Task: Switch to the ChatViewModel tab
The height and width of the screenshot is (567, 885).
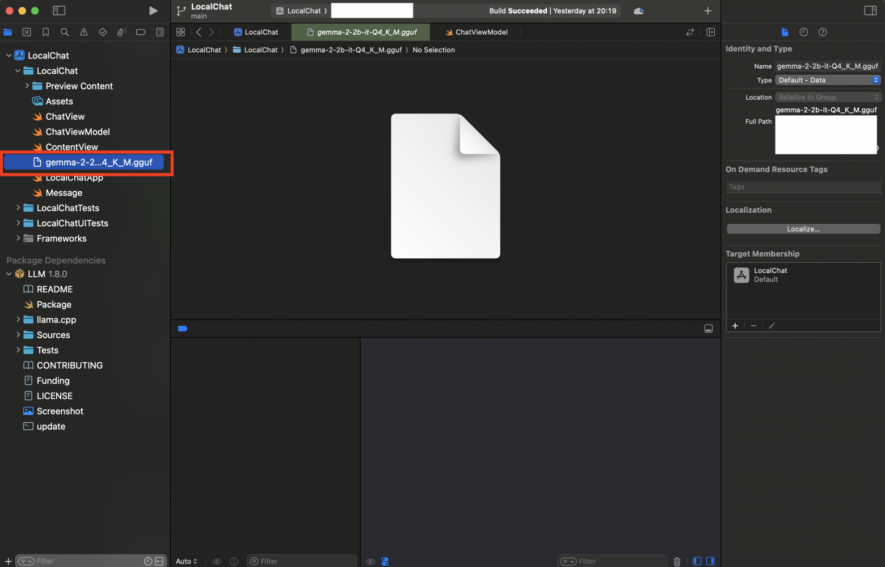Action: click(x=475, y=32)
